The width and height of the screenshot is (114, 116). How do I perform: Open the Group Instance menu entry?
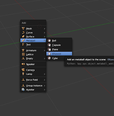coord(33,86)
